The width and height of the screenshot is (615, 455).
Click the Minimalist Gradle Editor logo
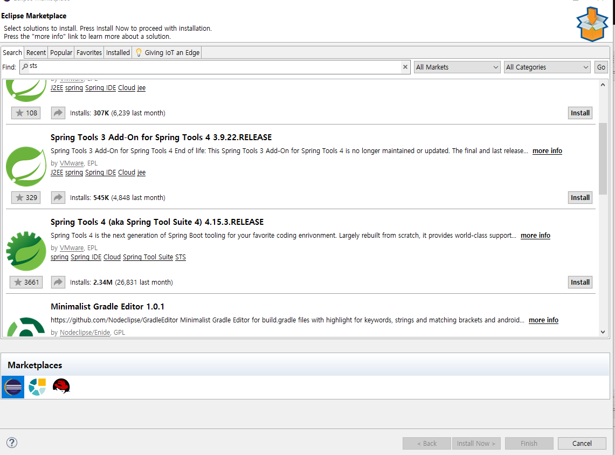click(26, 326)
